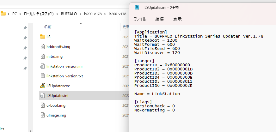Image resolution: width=276 pixels, height=132 pixels.
Task: Click the fifth pin icon in navigation pane
Action: 25,68
